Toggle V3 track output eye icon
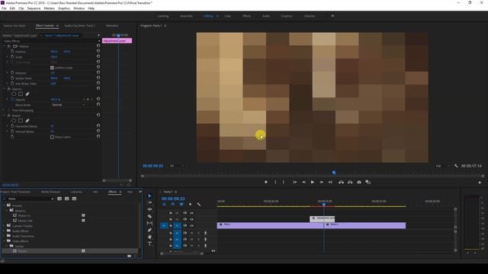This screenshot has width=488, height=274. tap(191, 213)
